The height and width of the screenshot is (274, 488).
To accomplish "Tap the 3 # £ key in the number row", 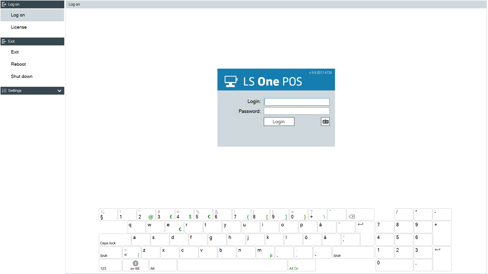I will coord(165,214).
